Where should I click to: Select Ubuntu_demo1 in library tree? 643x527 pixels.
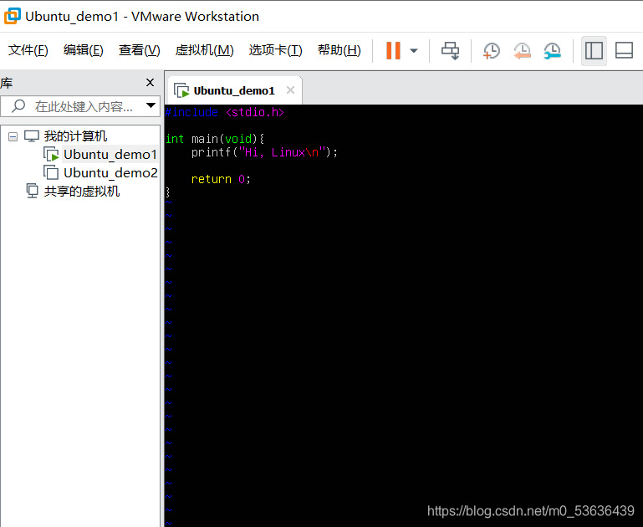[x=110, y=155]
